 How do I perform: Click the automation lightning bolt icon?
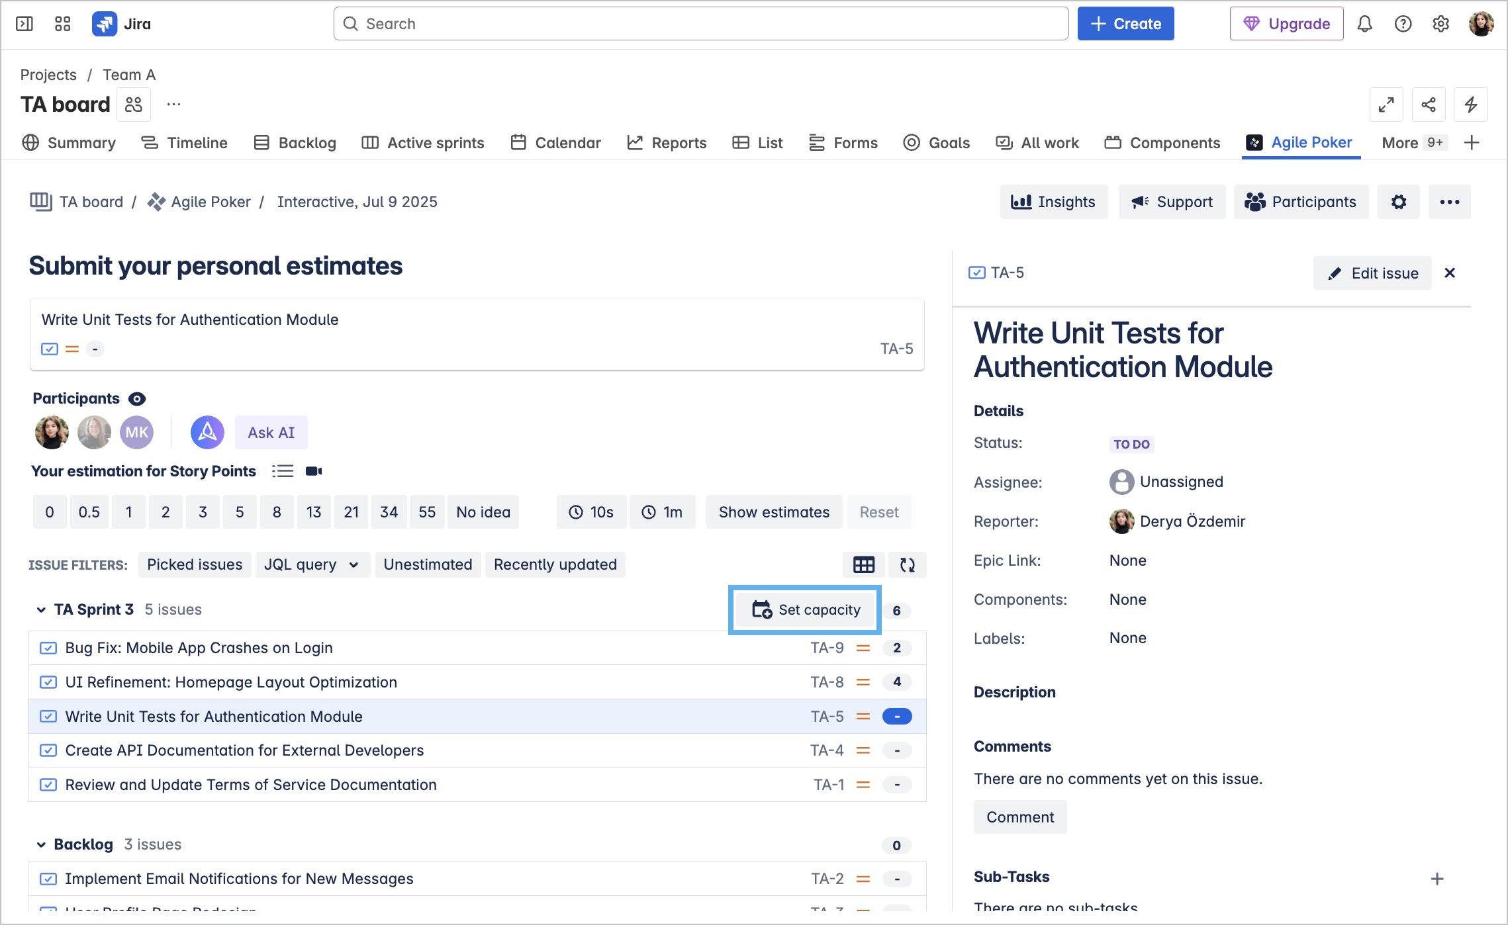click(1471, 105)
